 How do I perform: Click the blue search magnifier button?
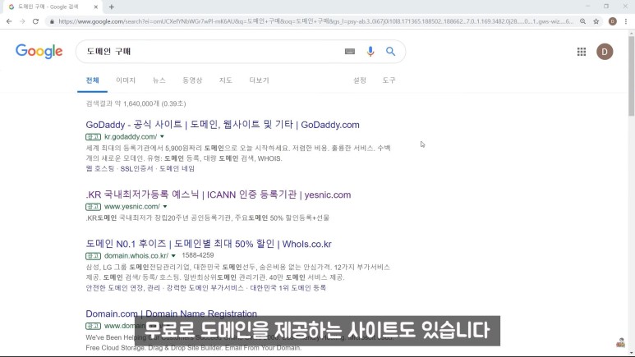tap(390, 52)
